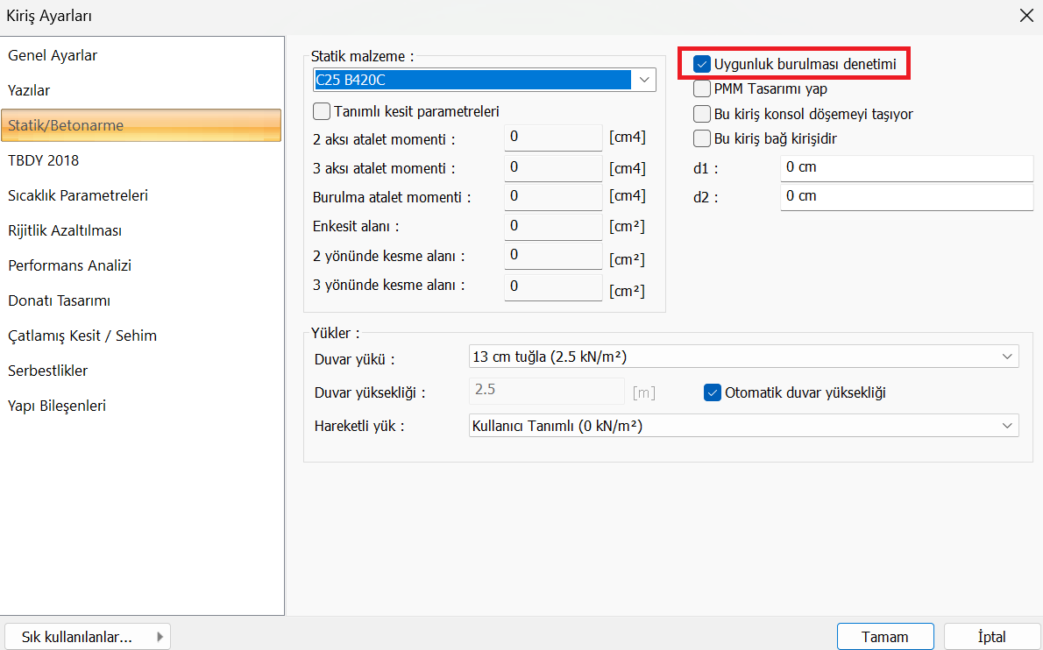Enable Bu kiriş bağ kirişidir checkbox

tap(702, 138)
